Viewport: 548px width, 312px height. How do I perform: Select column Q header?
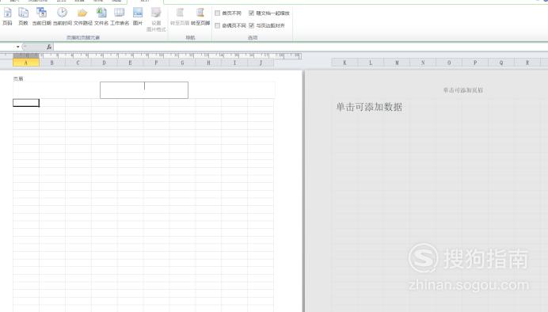click(x=501, y=63)
